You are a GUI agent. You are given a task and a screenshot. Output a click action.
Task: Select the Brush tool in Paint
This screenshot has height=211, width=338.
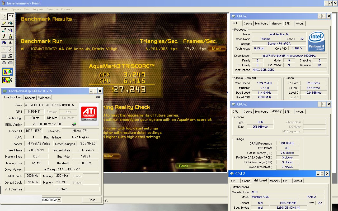[11, 36]
